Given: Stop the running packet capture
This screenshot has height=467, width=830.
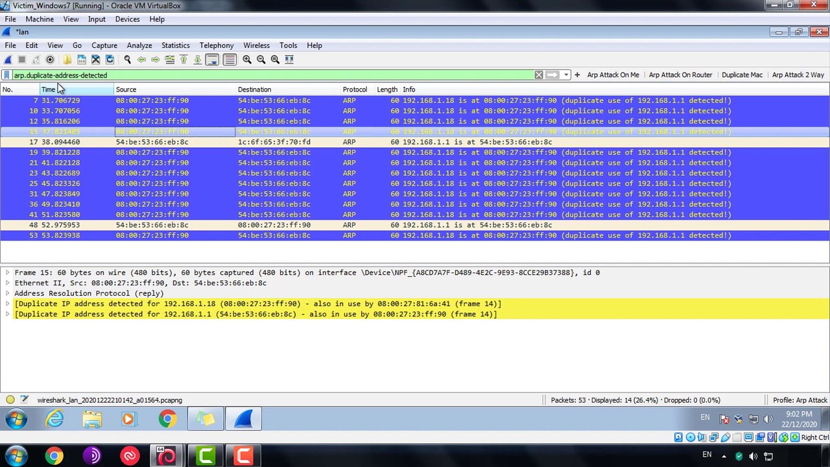Looking at the screenshot, I should [21, 60].
